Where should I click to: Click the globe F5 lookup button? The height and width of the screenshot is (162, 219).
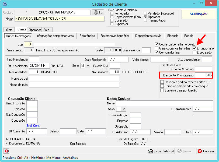(98, 12)
